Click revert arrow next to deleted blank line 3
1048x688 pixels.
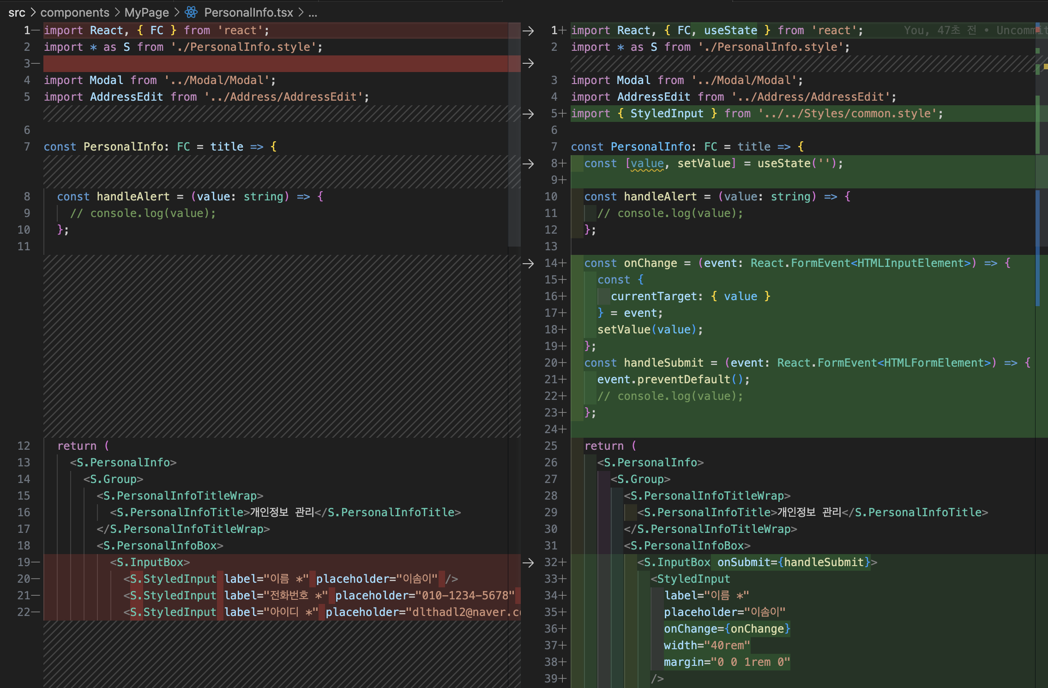point(528,63)
